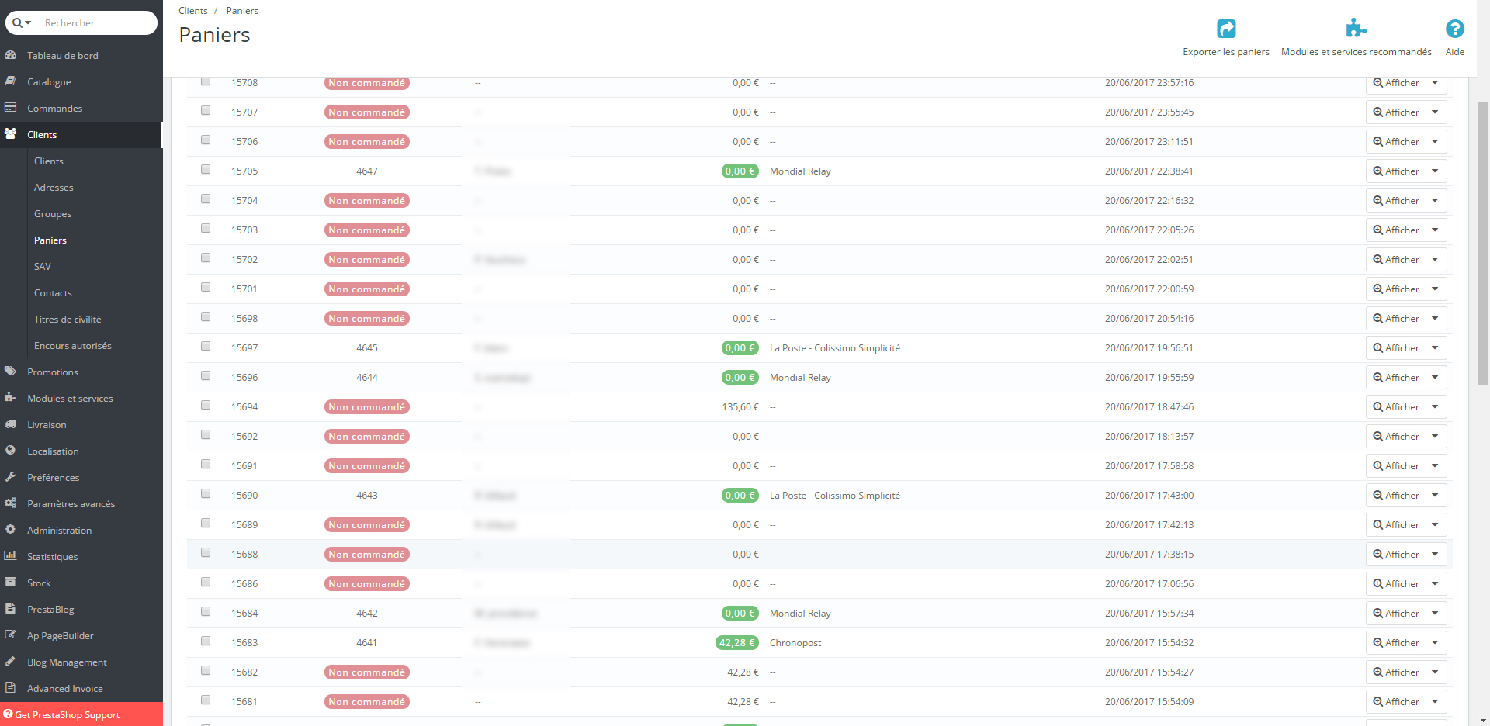
Task: Click the Clients breadcrumb link
Action: [193, 11]
